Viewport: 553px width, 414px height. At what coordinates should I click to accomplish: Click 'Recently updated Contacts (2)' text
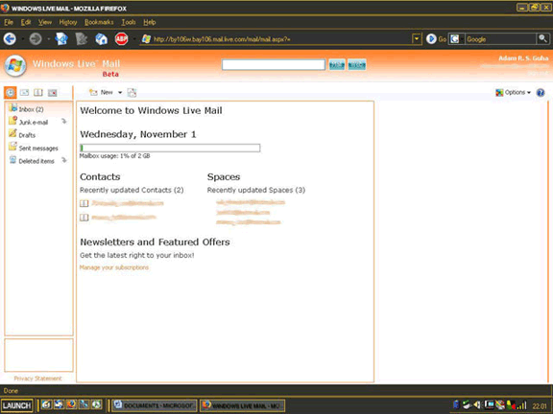[132, 190]
